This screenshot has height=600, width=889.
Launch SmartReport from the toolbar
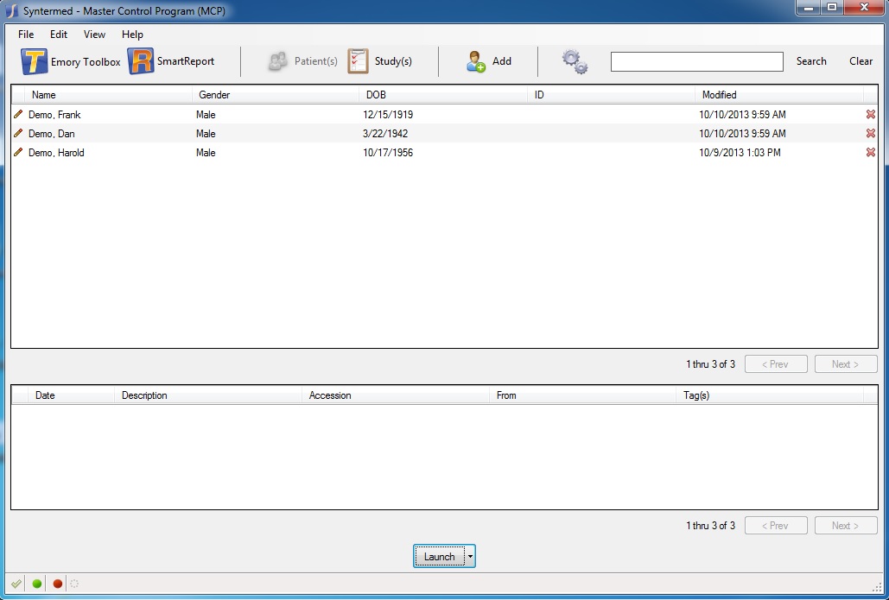pos(171,61)
